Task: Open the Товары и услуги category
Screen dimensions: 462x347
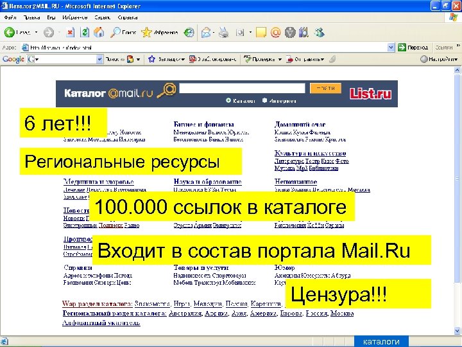Action: pyautogui.click(x=201, y=267)
